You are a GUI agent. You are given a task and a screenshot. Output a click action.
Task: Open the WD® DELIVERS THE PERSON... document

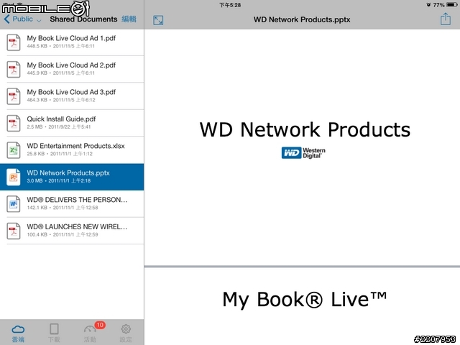click(x=72, y=204)
